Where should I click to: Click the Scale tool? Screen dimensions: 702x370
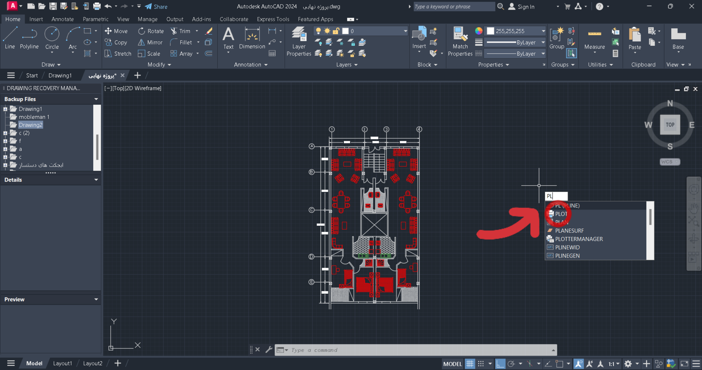pyautogui.click(x=149, y=54)
